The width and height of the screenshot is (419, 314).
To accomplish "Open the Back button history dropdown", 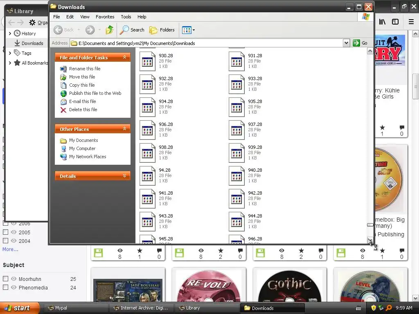I will (x=79, y=30).
